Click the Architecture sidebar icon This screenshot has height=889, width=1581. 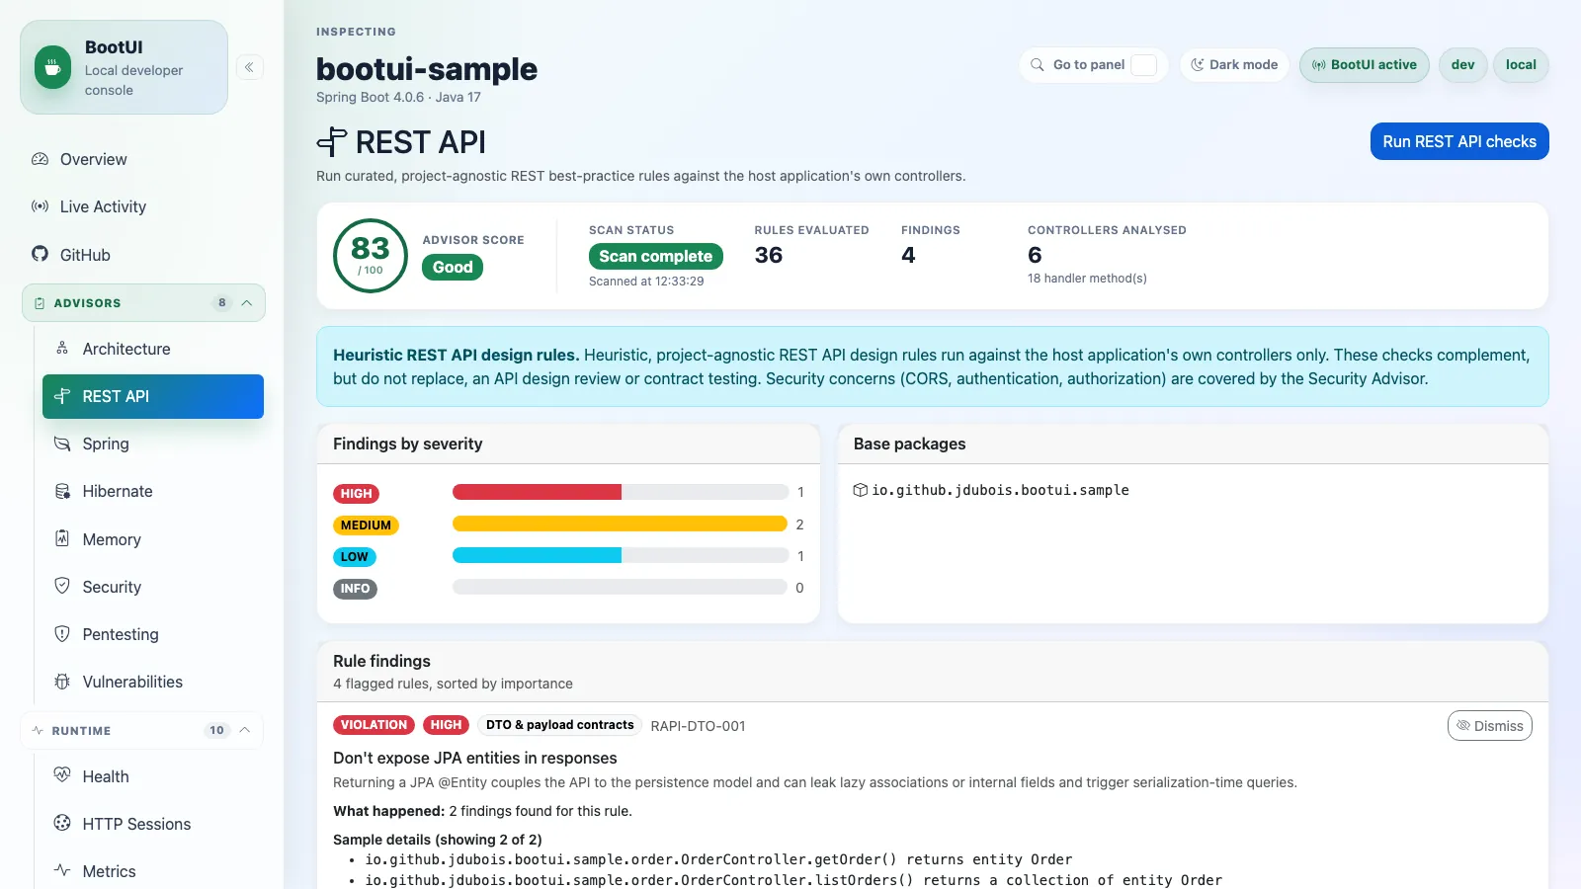62,348
